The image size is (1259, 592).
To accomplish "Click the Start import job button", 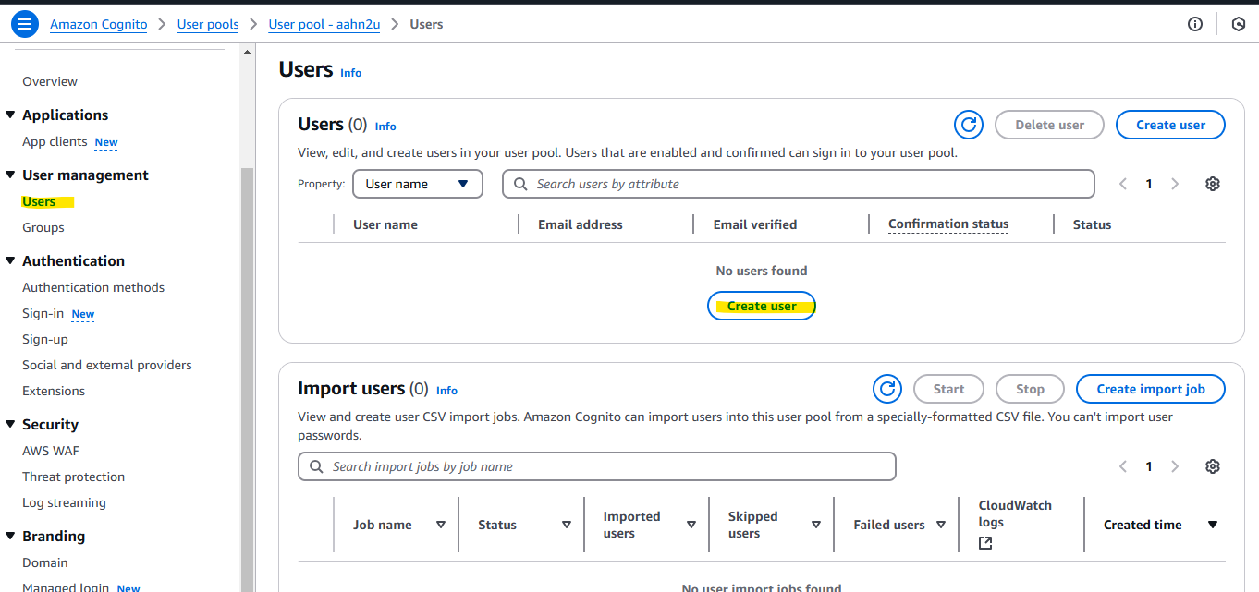I will tap(948, 389).
